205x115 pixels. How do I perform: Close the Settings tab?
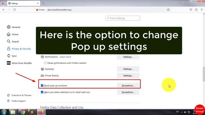pyautogui.click(x=38, y=4)
